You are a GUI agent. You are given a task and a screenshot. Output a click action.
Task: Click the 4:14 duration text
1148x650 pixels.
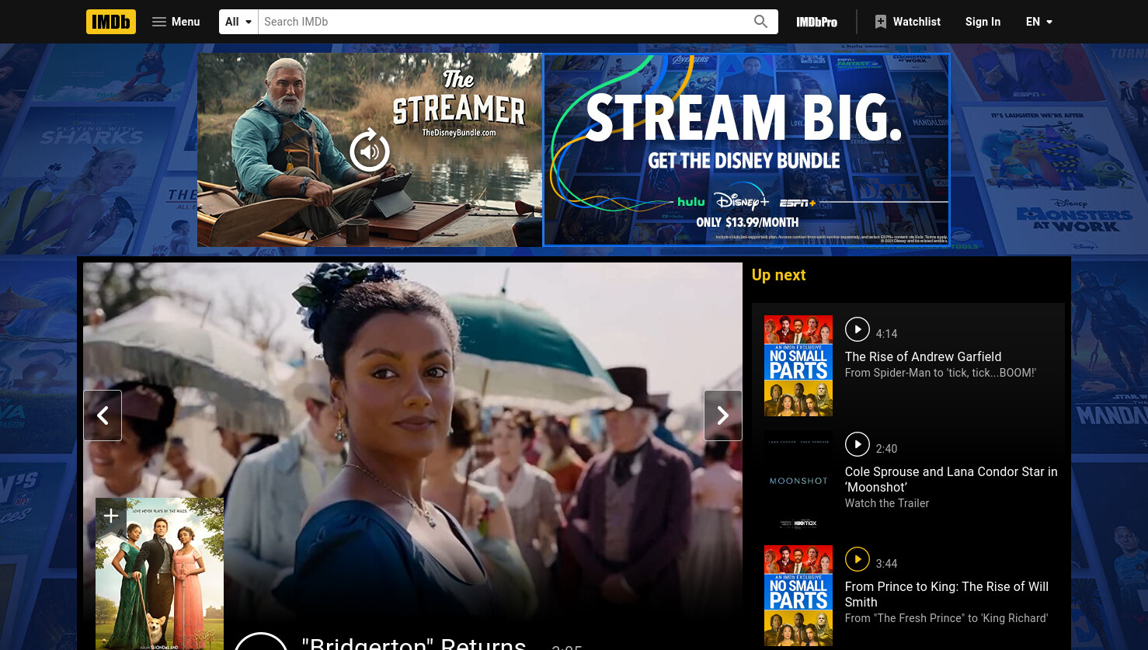[886, 334]
